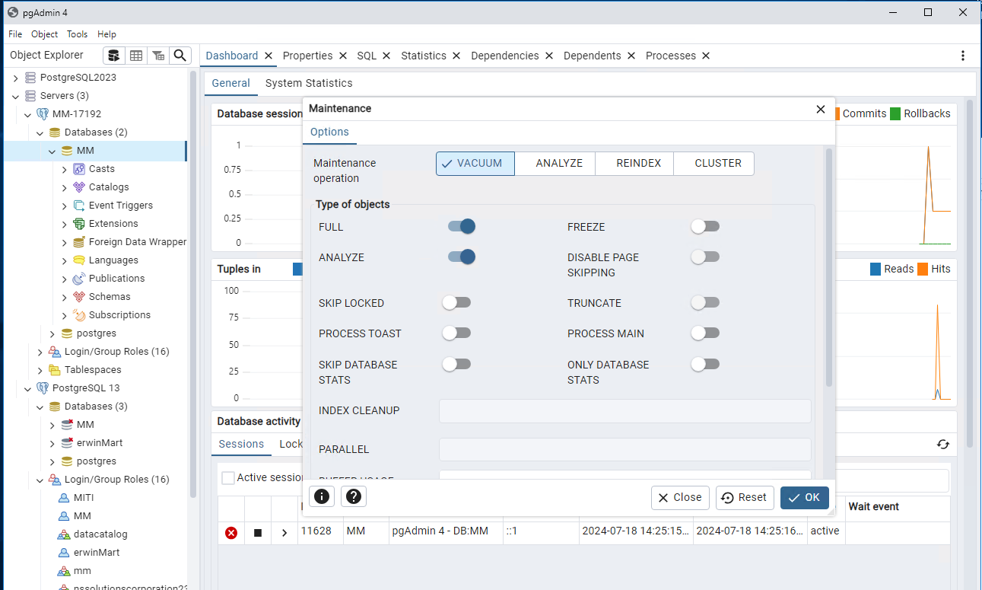Enable the FREEZE toggle
Viewport: 982px width, 590px height.
point(704,227)
